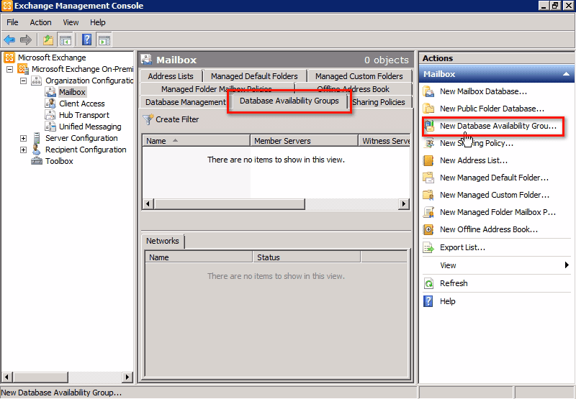Click the New Mailbox Database icon

[x=428, y=91]
